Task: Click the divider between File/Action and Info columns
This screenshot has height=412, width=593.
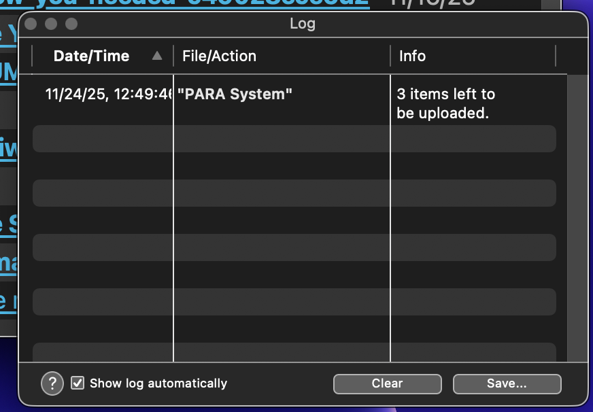Action: (x=390, y=56)
